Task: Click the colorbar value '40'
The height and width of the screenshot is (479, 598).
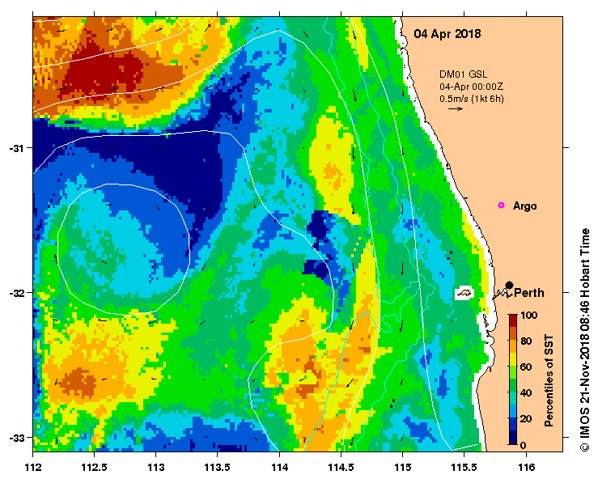Action: pyautogui.click(x=526, y=392)
